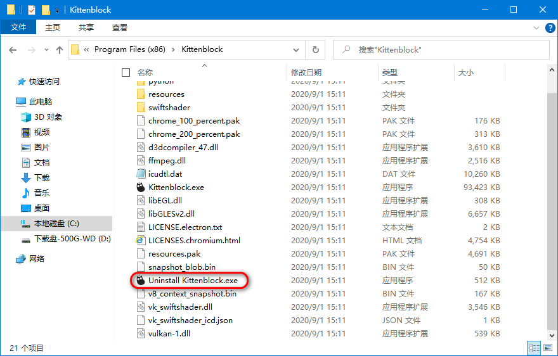558x356 pixels.
Task: Click the Network icon in sidebar
Action: [21, 259]
